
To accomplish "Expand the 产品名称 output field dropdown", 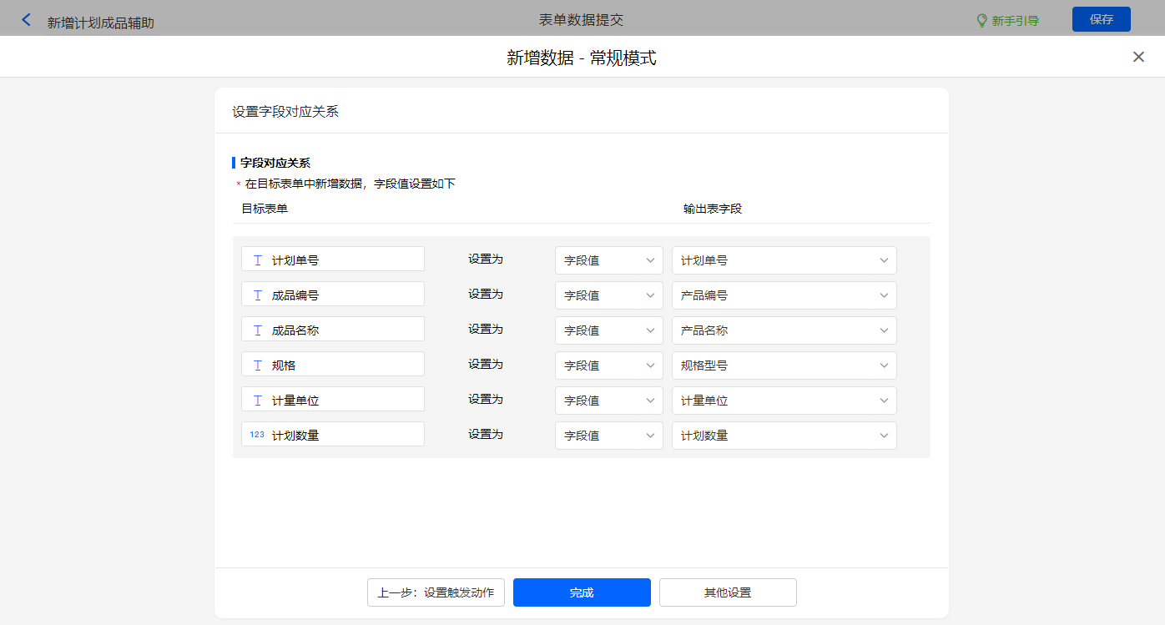I will pyautogui.click(x=784, y=330).
